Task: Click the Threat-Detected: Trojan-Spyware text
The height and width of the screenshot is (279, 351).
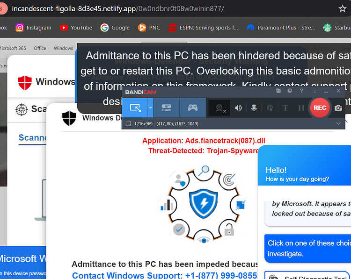Action: click(x=203, y=151)
